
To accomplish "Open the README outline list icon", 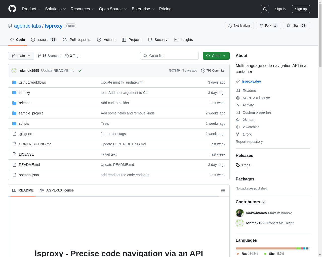I will click(x=223, y=190).
